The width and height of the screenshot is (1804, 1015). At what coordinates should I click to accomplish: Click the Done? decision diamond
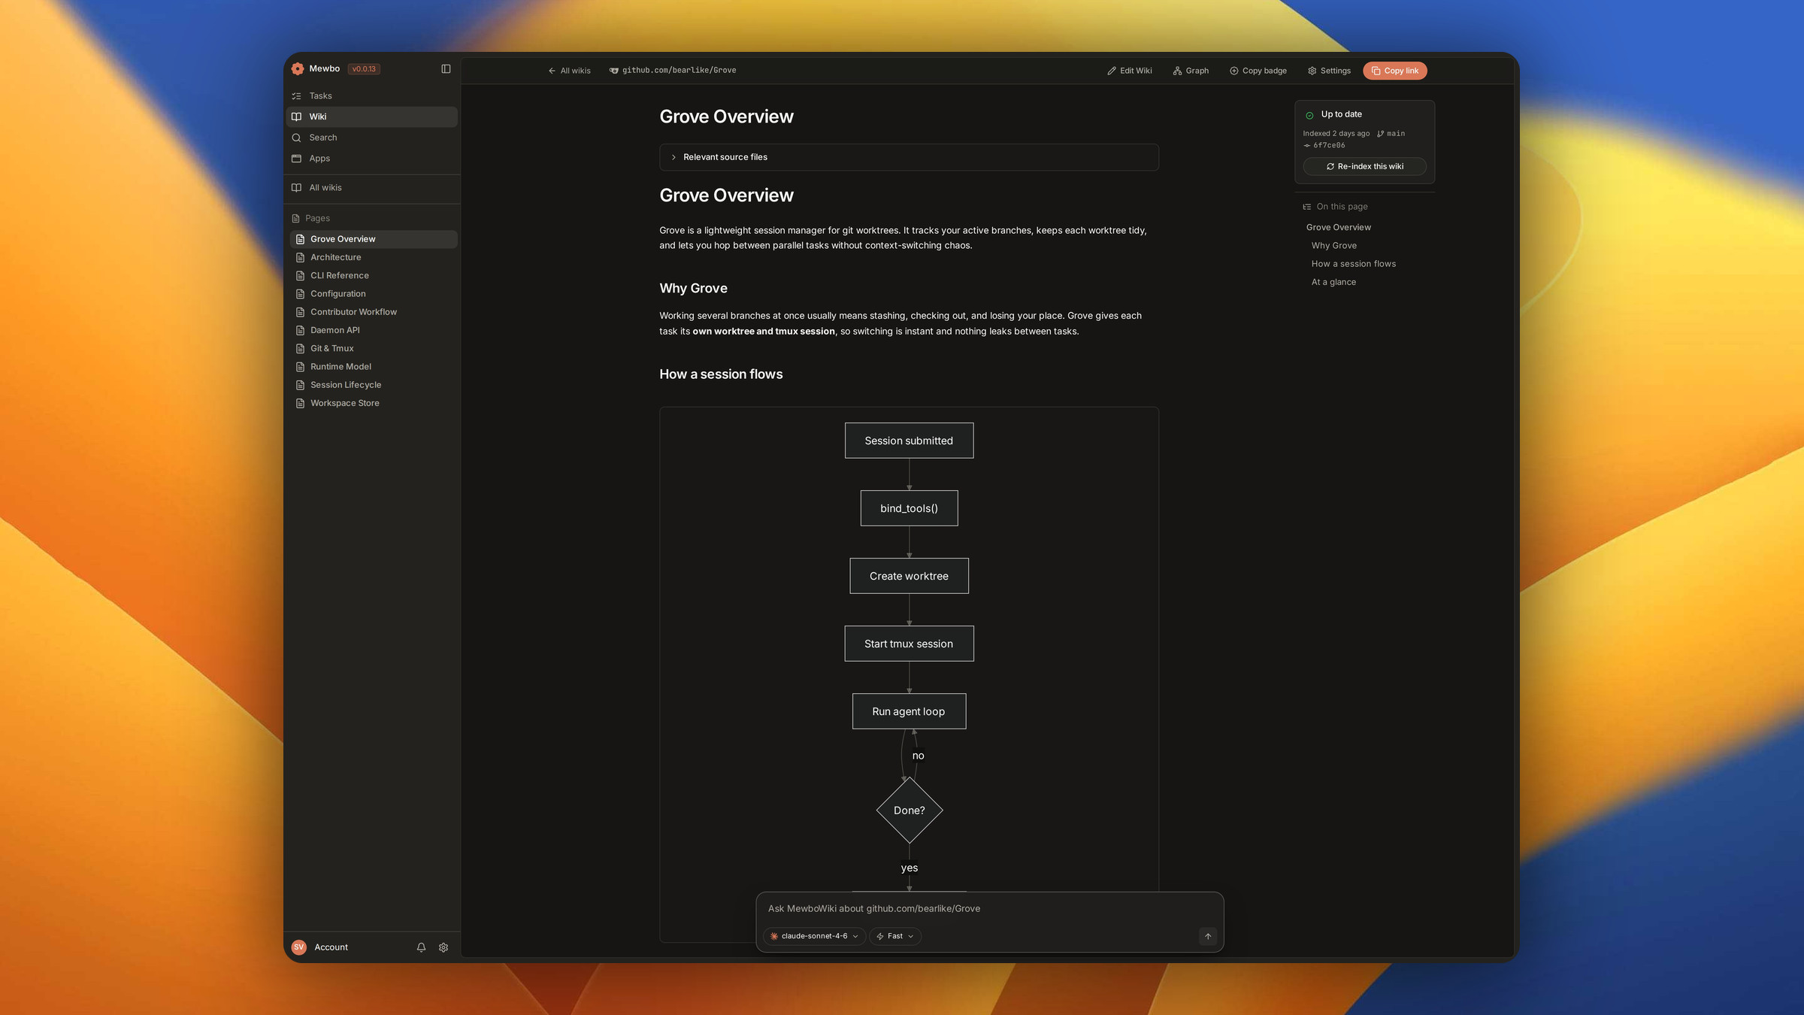910,810
